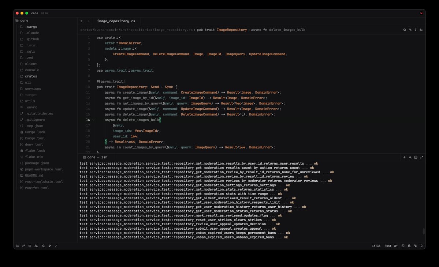Select the core — zsh terminal tab
Image resolution: width=439 pixels, height=267 pixels.
(x=97, y=157)
